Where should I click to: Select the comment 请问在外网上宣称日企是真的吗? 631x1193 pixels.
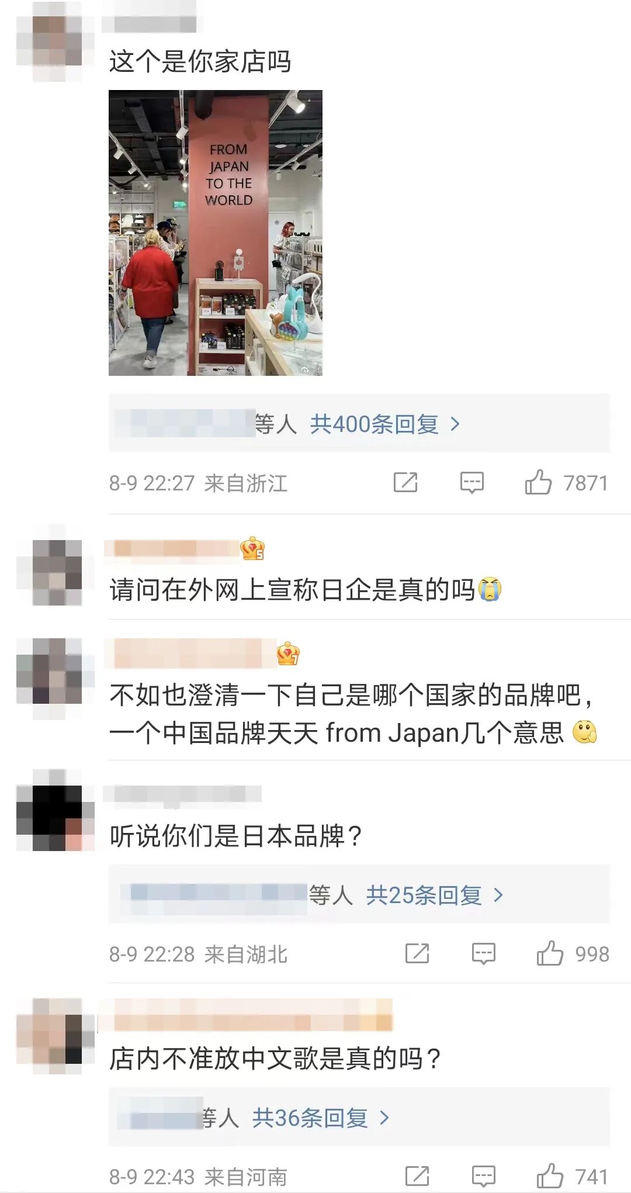(305, 590)
